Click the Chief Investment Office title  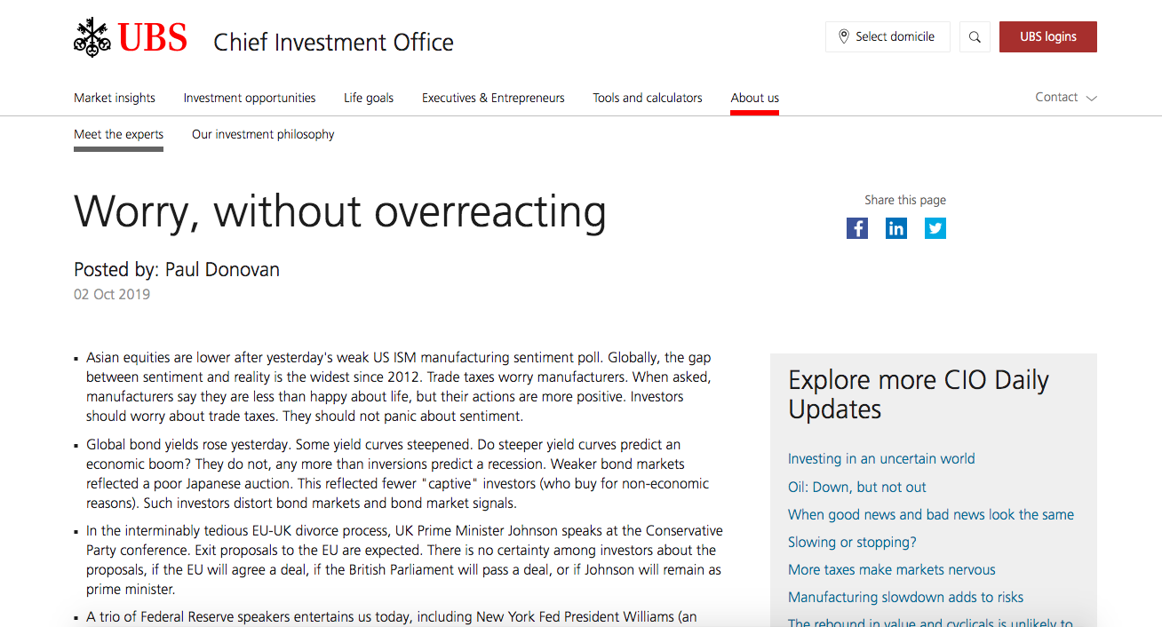coord(334,42)
